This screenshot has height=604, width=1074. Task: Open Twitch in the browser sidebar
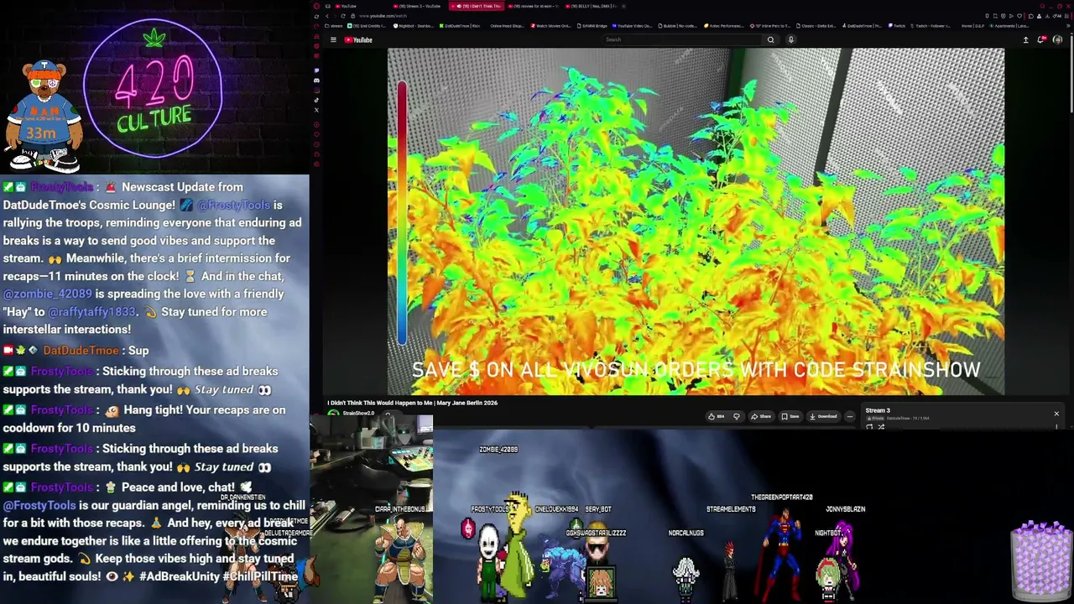click(316, 71)
